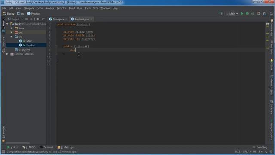
Task: Open Ant Build side panel
Action: (272, 47)
